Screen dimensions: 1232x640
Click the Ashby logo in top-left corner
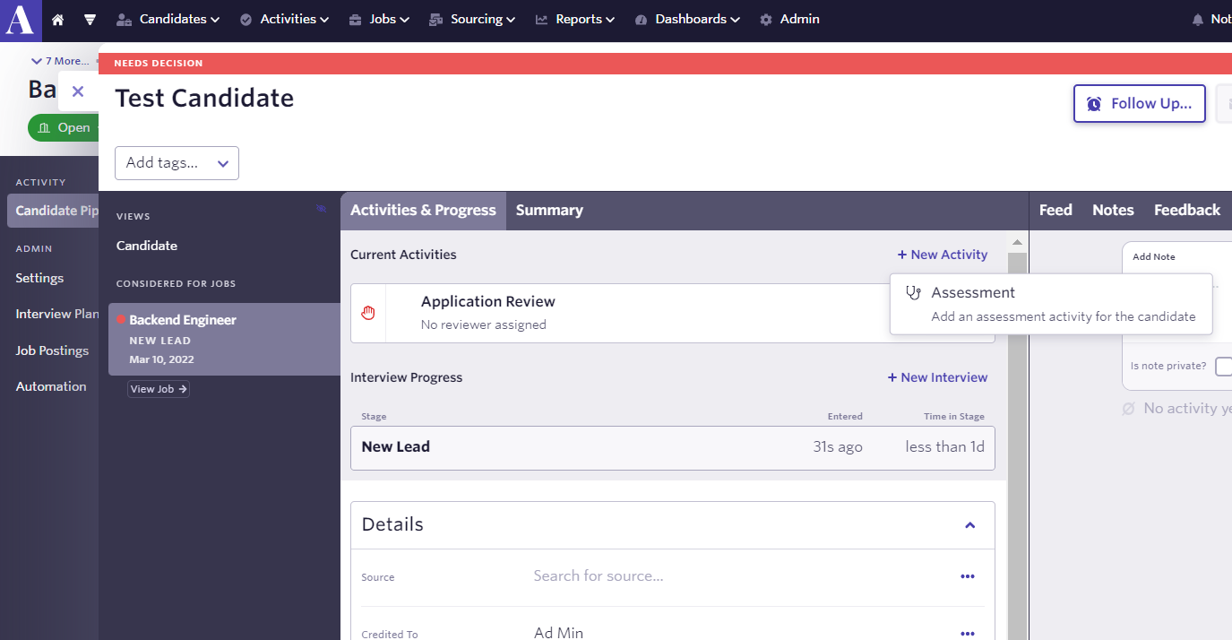[x=20, y=20]
